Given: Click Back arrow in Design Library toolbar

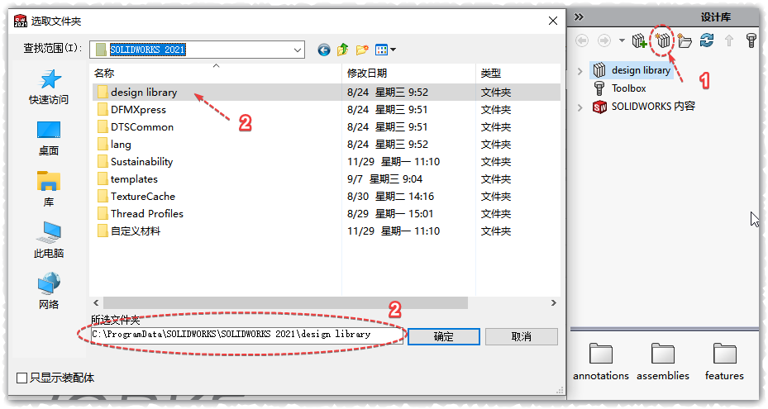Looking at the screenshot, I should tap(582, 40).
